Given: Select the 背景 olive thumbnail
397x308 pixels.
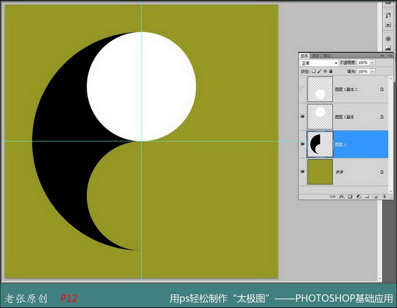Looking at the screenshot, I should (x=320, y=172).
